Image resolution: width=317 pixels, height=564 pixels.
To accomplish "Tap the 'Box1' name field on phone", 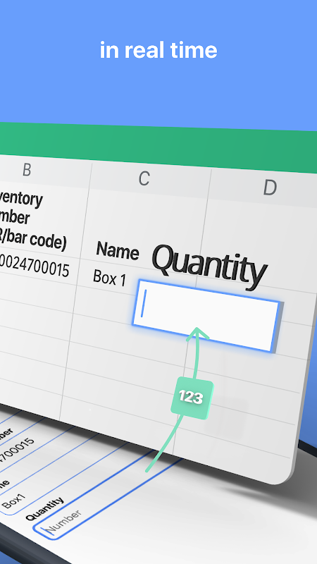I will click(x=14, y=500).
